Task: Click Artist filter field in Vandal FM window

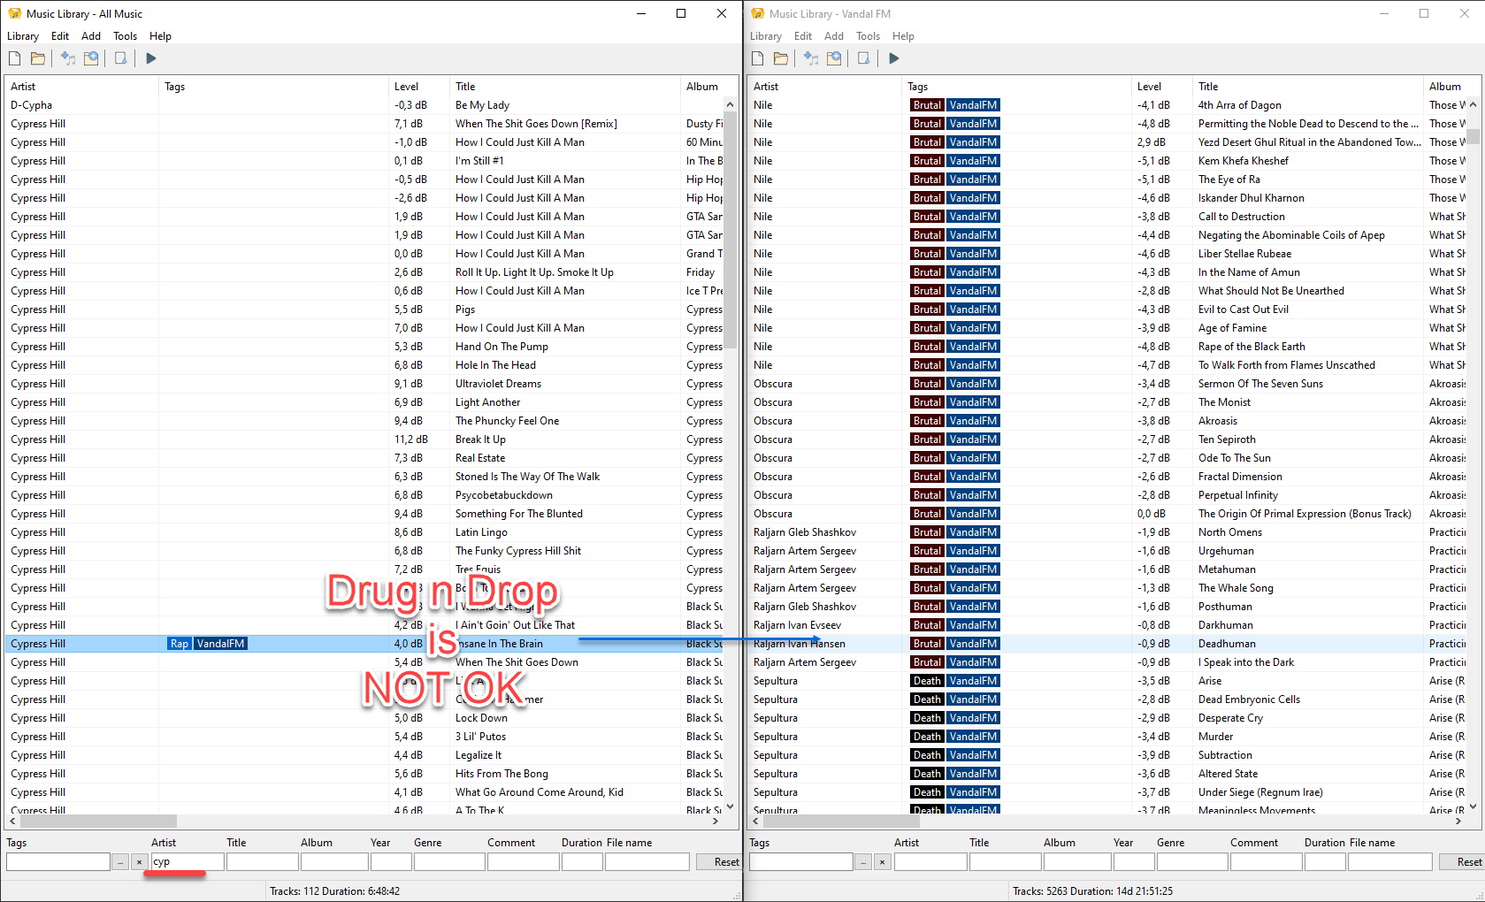Action: (930, 862)
